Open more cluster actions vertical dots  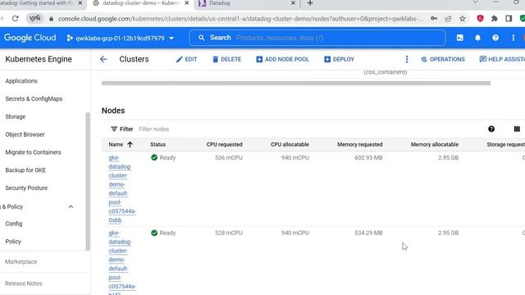(x=407, y=59)
